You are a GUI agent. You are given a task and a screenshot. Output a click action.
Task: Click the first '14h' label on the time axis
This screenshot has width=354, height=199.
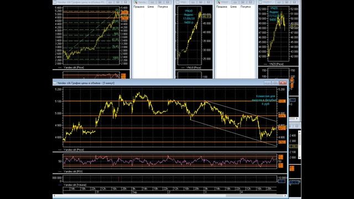[72, 188]
